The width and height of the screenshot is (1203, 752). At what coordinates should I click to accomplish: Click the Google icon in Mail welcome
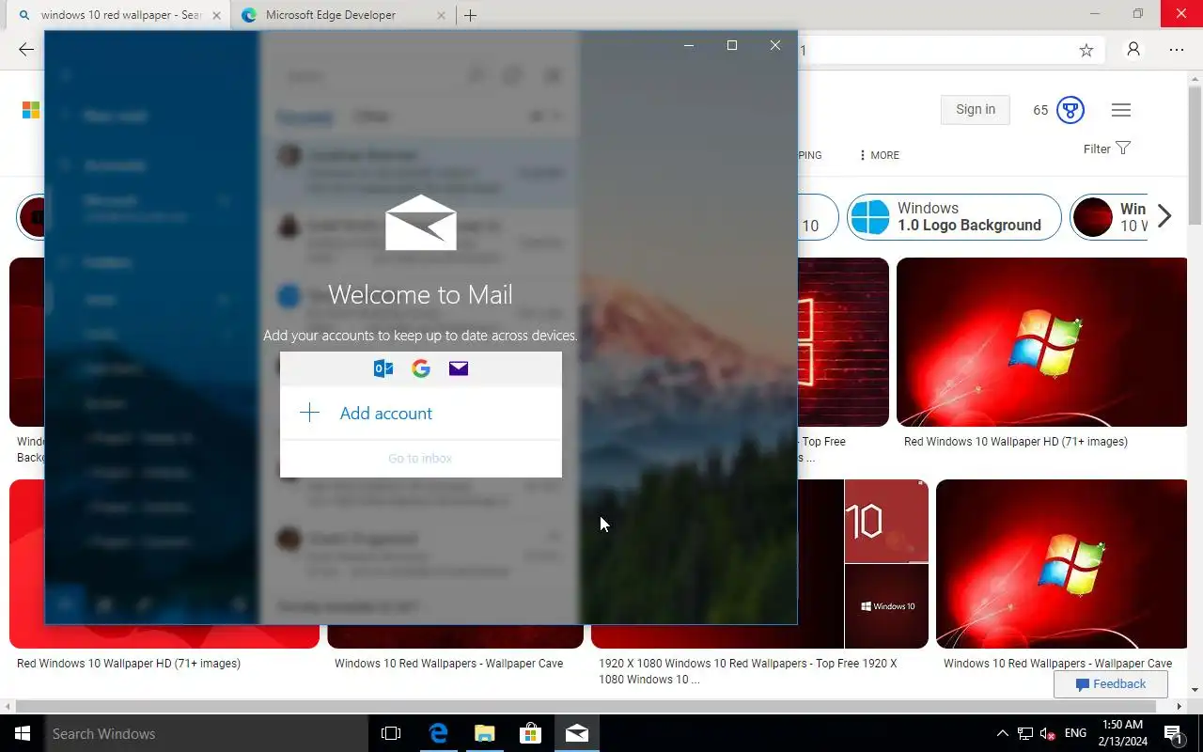[421, 368]
